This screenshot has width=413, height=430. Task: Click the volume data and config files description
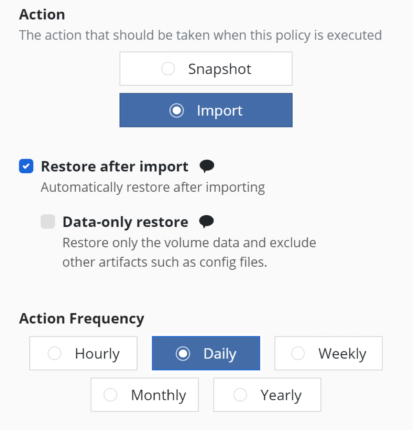coord(189,252)
